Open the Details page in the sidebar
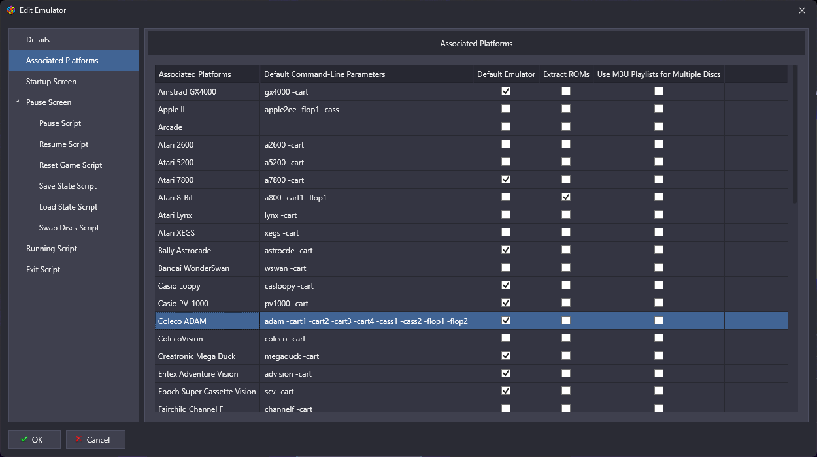The height and width of the screenshot is (457, 817). [x=74, y=40]
